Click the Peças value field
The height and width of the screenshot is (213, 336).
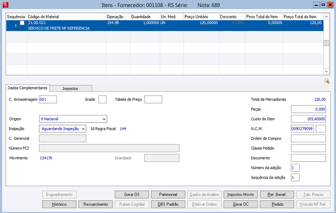tap(308, 109)
